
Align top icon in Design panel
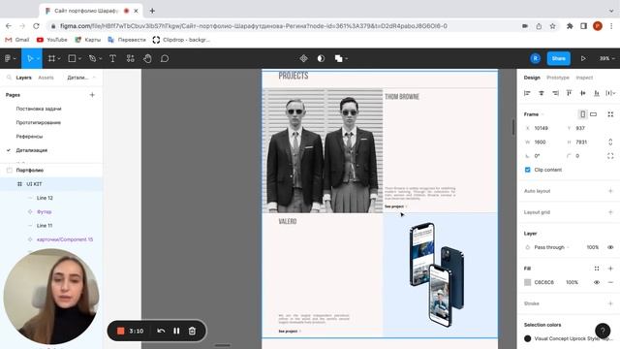coord(569,93)
